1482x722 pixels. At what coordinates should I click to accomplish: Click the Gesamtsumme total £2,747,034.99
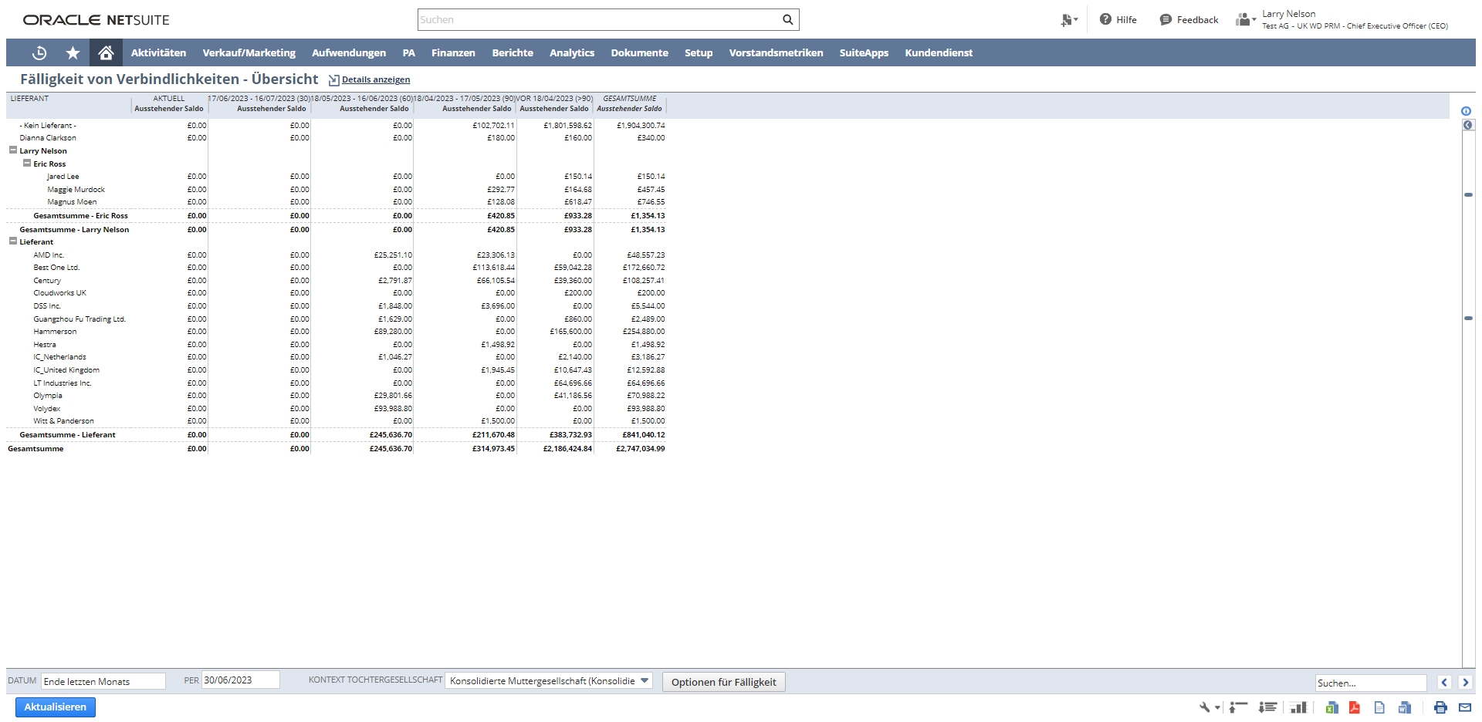point(640,448)
